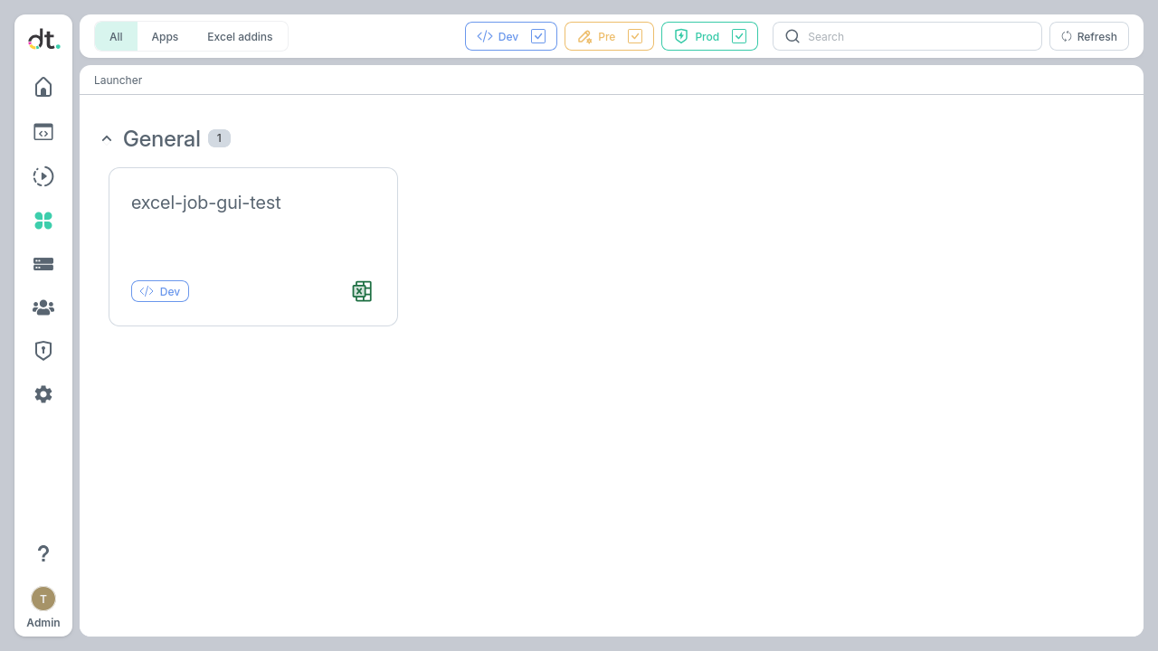Open the excel-job-gui-test card

point(252,235)
